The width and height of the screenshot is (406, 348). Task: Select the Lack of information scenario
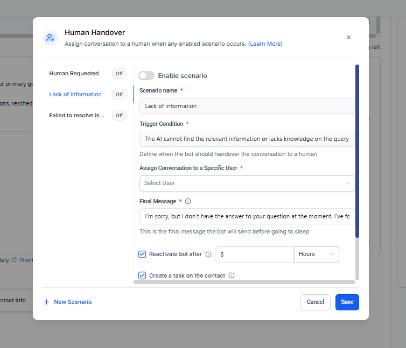75,95
